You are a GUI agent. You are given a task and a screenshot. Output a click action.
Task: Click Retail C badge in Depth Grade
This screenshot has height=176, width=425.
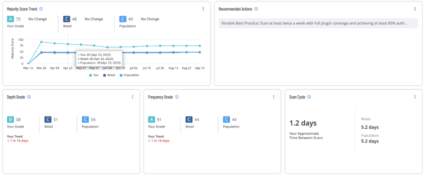click(48, 119)
